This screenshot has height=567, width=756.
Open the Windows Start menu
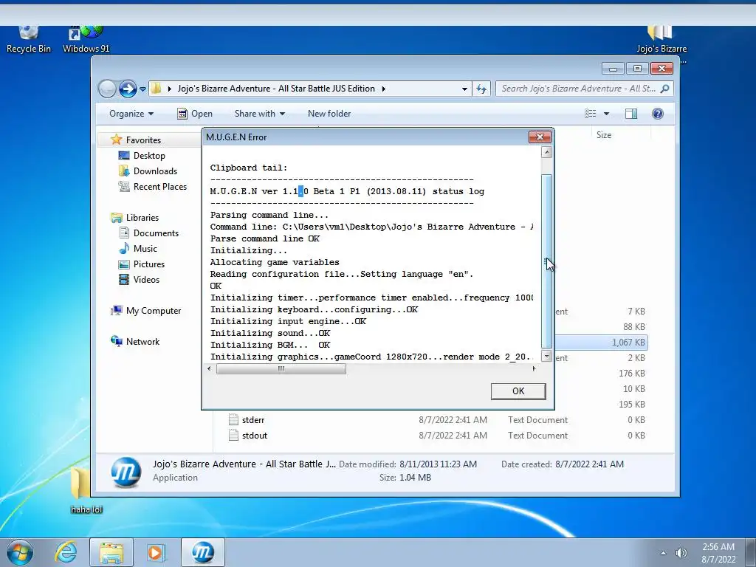coord(19,552)
